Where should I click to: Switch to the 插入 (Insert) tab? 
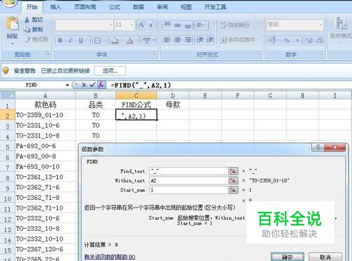point(56,7)
